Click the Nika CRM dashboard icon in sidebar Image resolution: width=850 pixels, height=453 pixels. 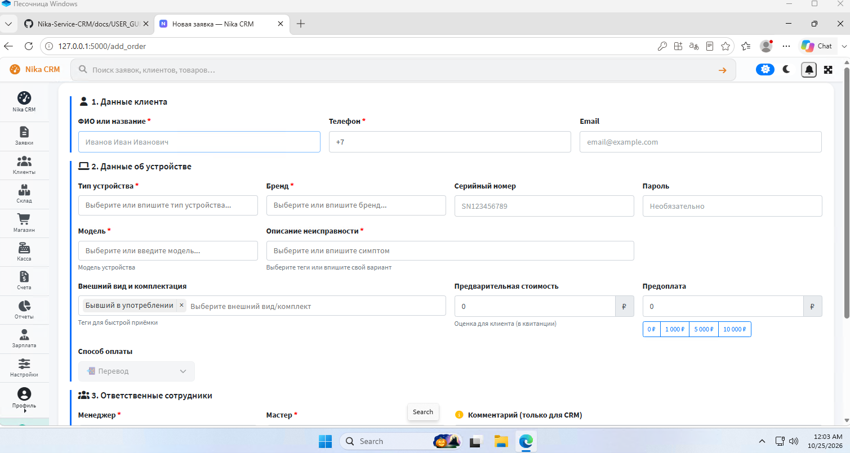tap(24, 101)
